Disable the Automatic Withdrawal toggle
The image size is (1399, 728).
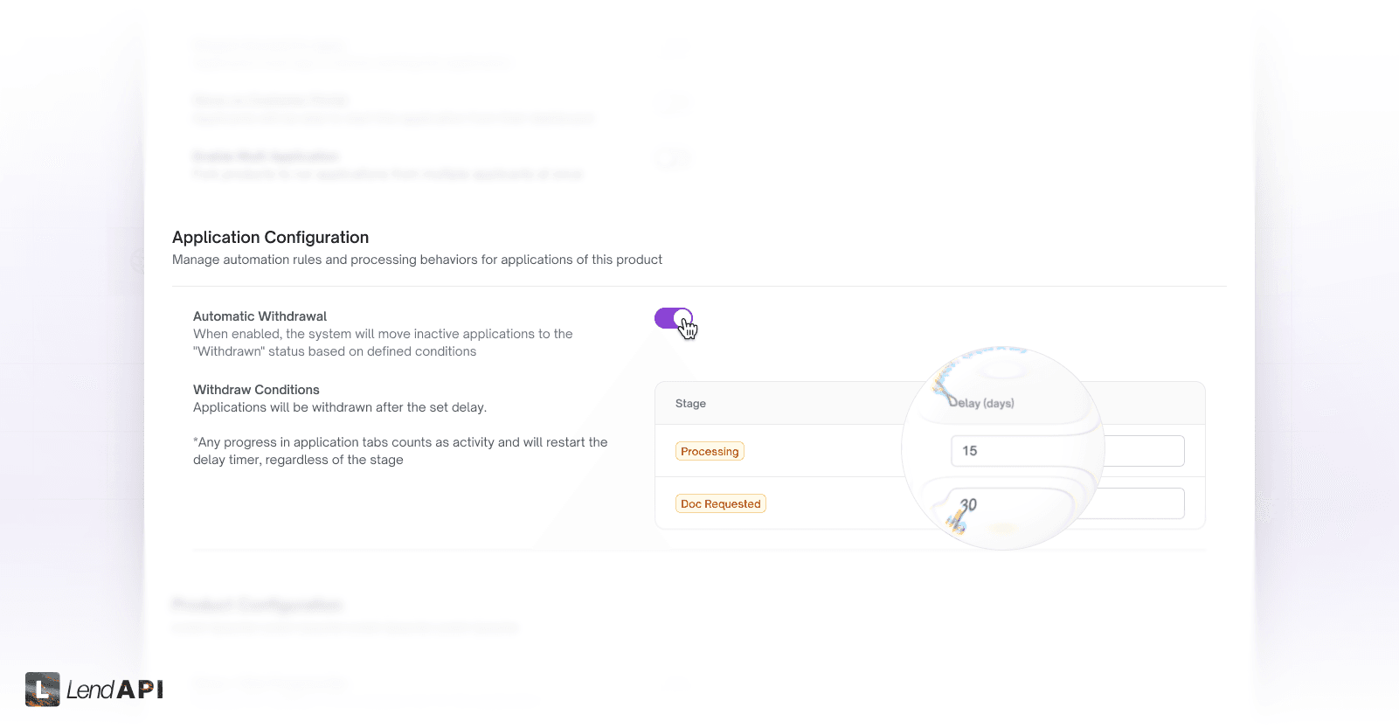673,320
